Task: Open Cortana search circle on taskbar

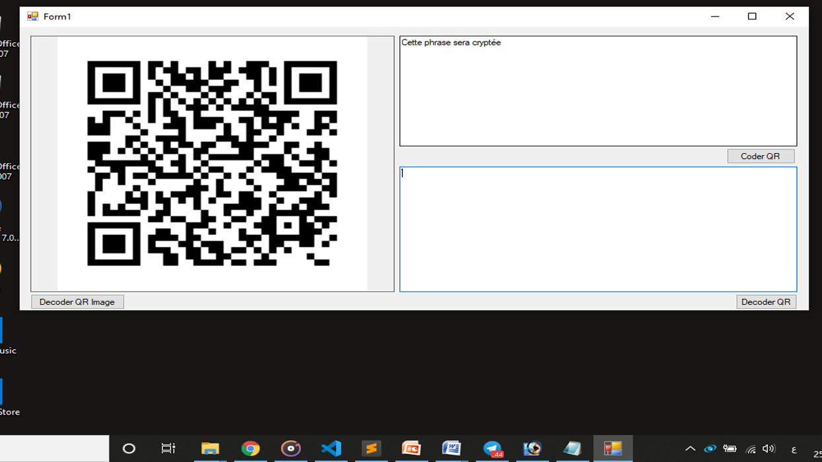Action: pyautogui.click(x=129, y=449)
